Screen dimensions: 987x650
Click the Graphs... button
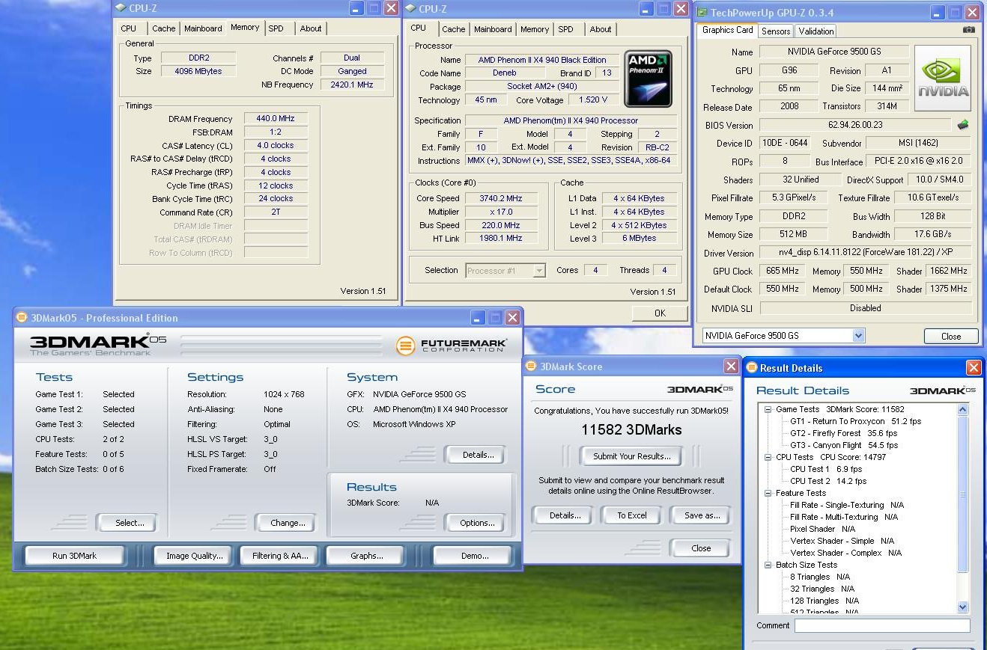coord(366,556)
